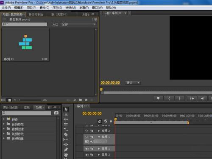Open the 序列(S) menu
Image resolution: width=212 pixels, height=159 pixels.
[x=57, y=8]
